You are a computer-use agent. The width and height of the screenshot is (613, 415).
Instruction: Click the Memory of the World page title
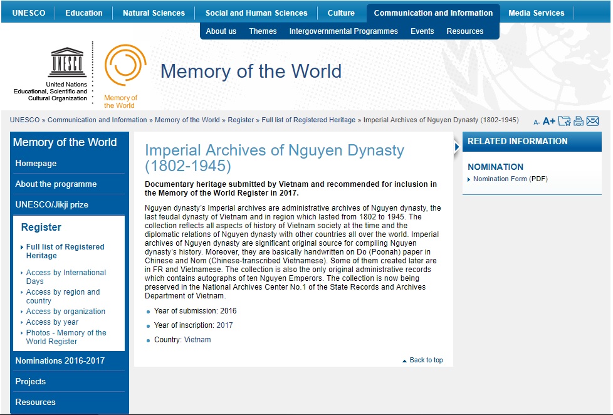click(251, 71)
